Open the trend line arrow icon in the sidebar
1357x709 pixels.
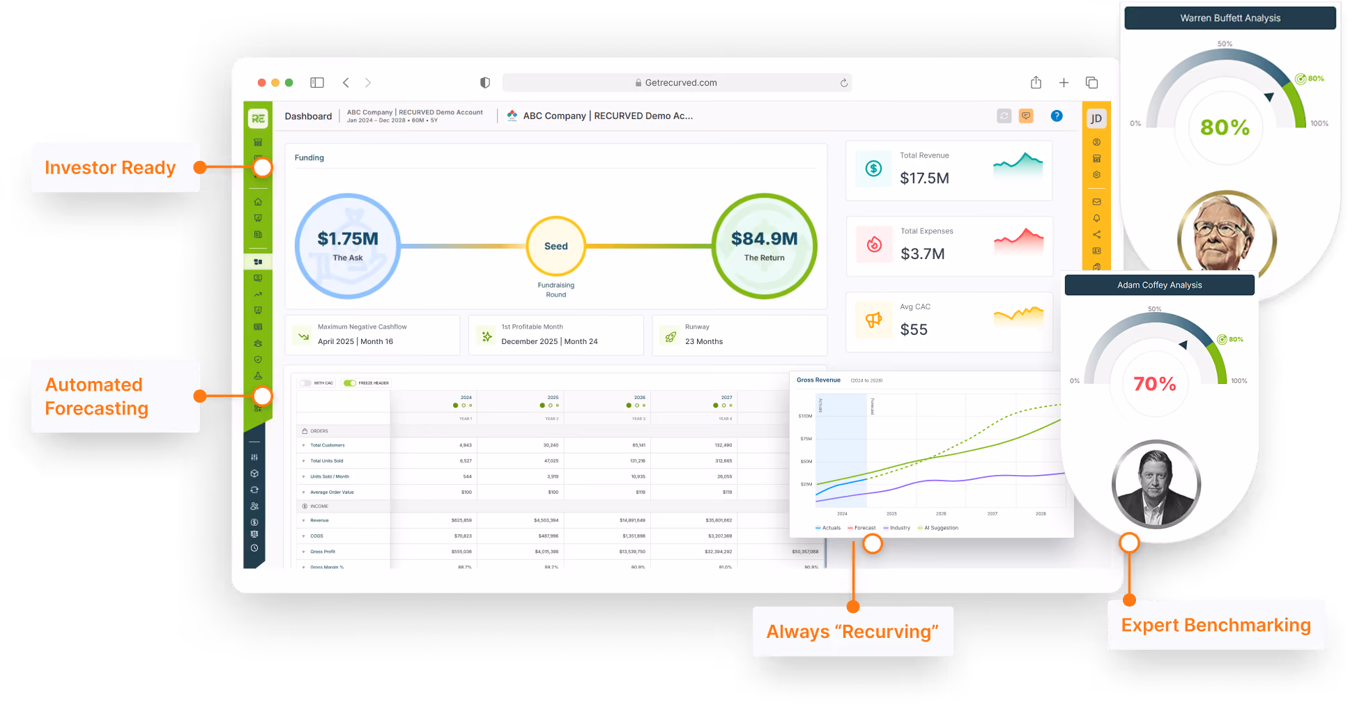pyautogui.click(x=258, y=294)
